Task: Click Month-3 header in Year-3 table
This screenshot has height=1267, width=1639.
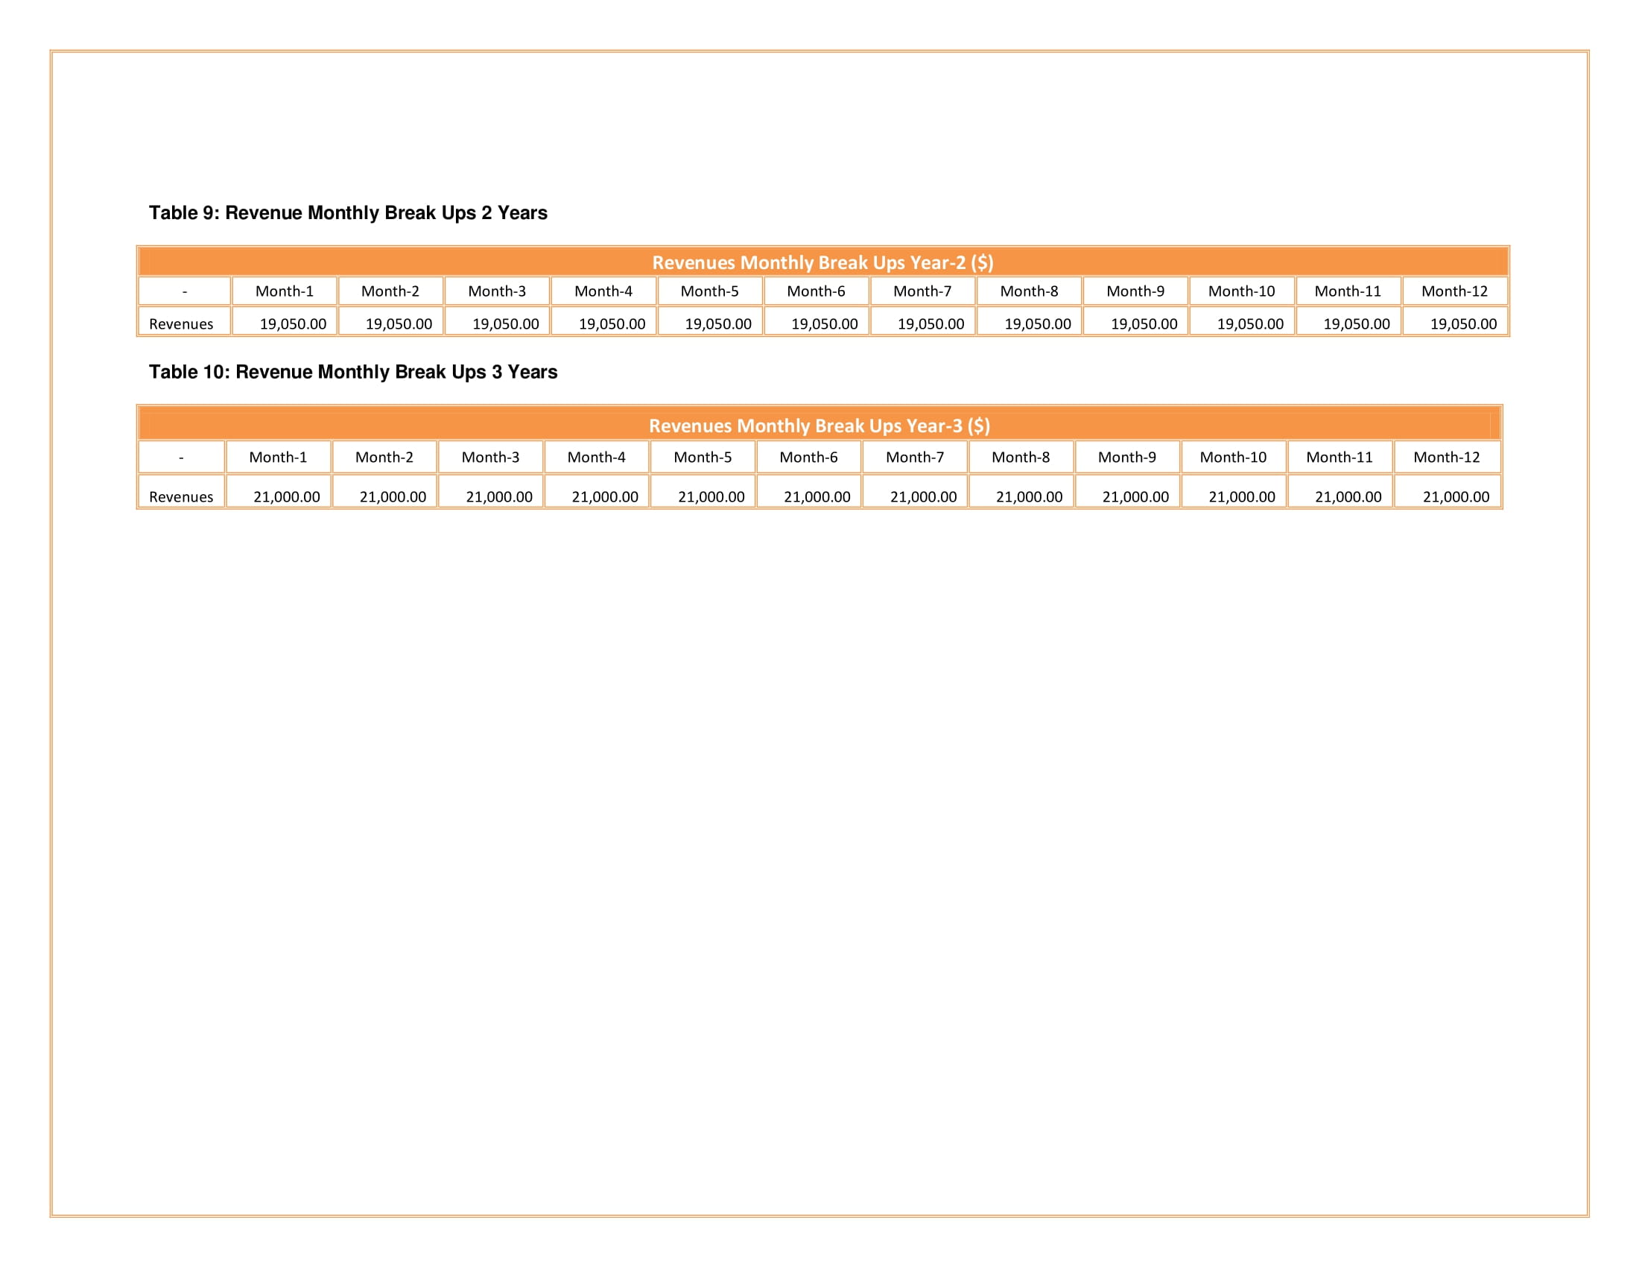Action: (x=490, y=457)
